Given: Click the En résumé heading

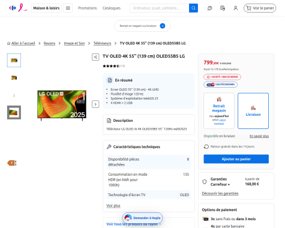Looking at the screenshot, I should [124, 80].
